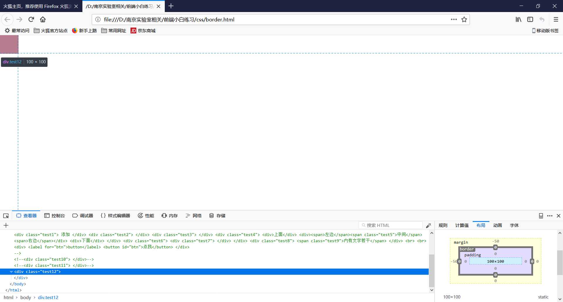Screen dimensions: 563x302
Task: Select the 布局 layout side panel
Action: click(x=481, y=225)
